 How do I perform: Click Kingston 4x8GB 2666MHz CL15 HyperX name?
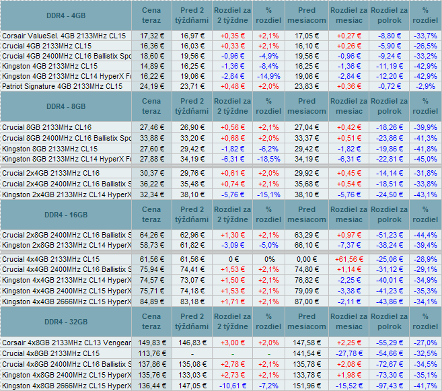[x=66, y=386]
